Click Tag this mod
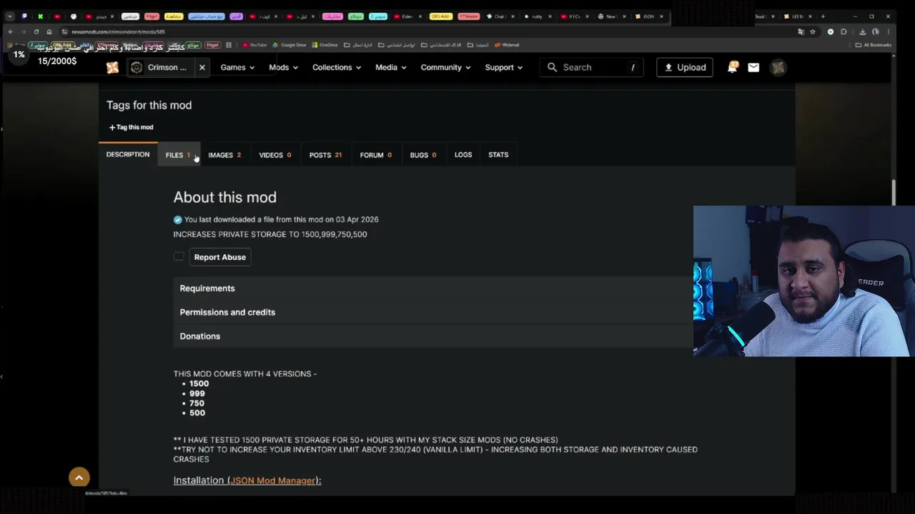 (x=131, y=127)
